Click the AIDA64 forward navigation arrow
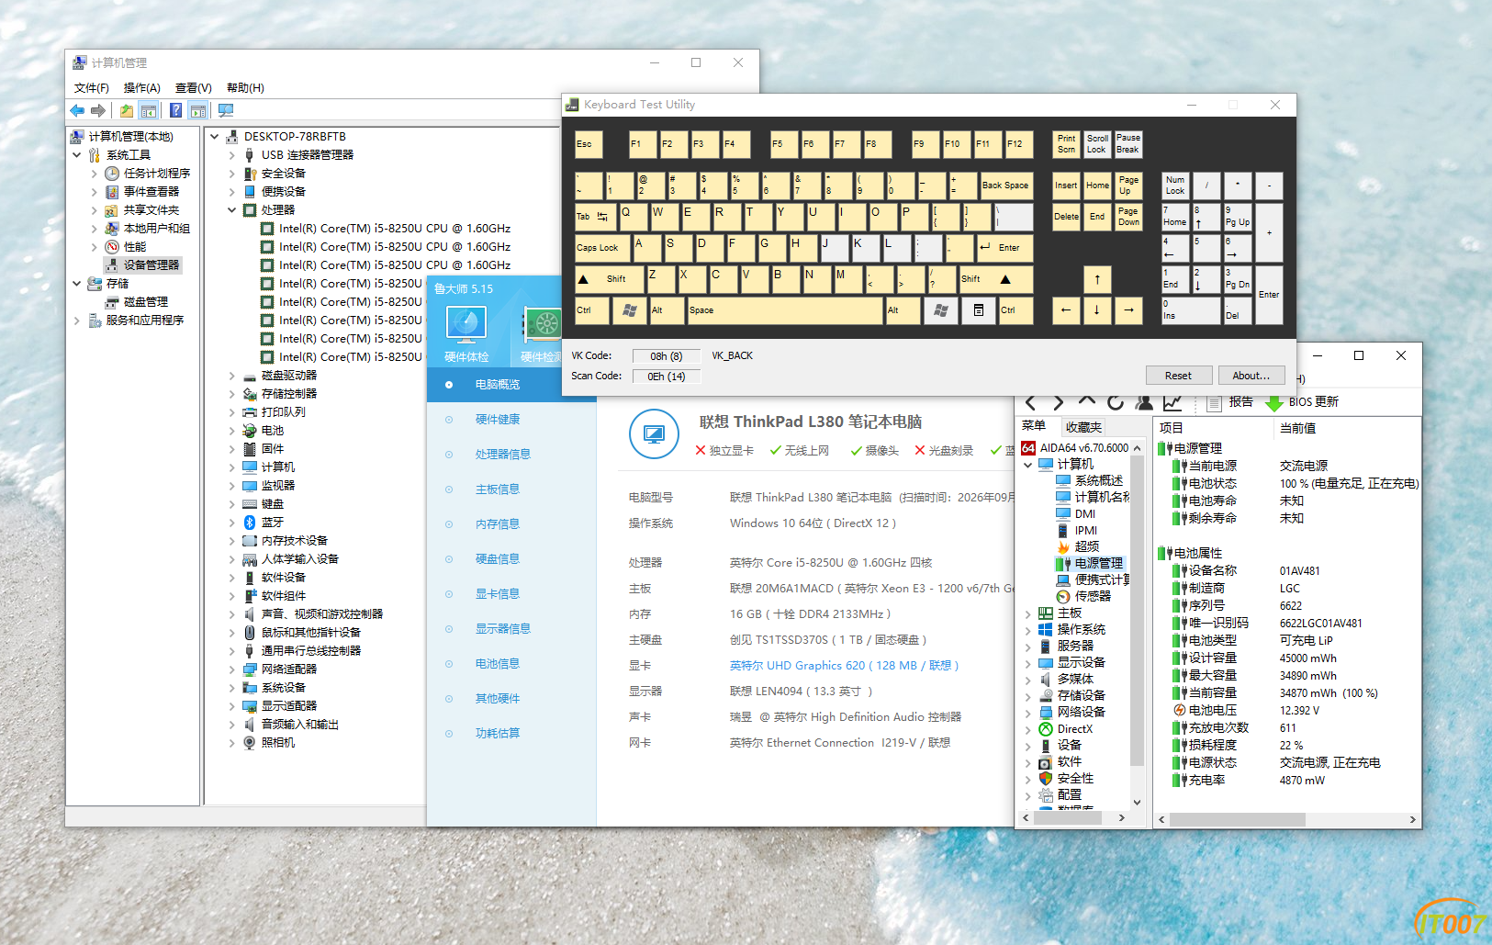 1059,402
